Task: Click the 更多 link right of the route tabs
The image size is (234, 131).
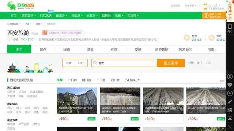Action: pyautogui.click(x=222, y=81)
